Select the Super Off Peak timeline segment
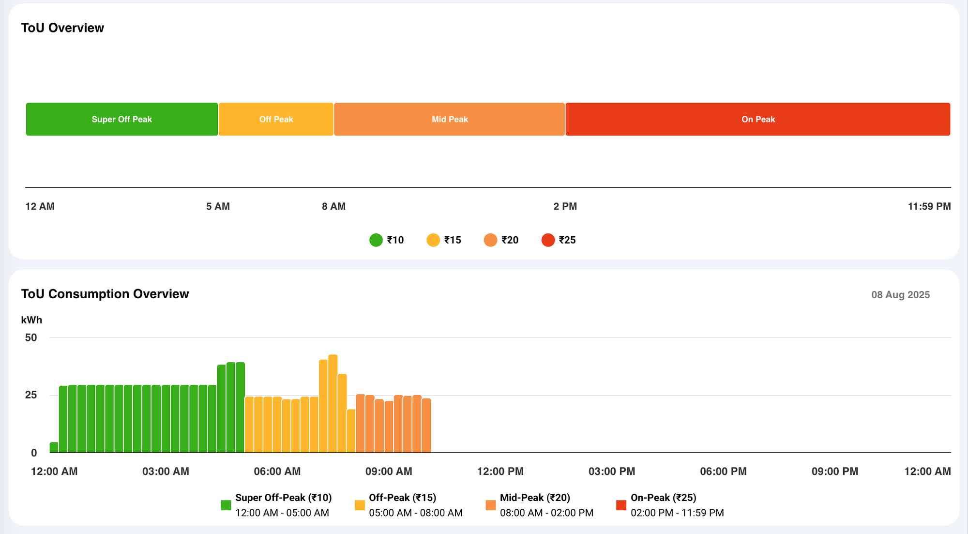The image size is (968, 534). pos(121,119)
